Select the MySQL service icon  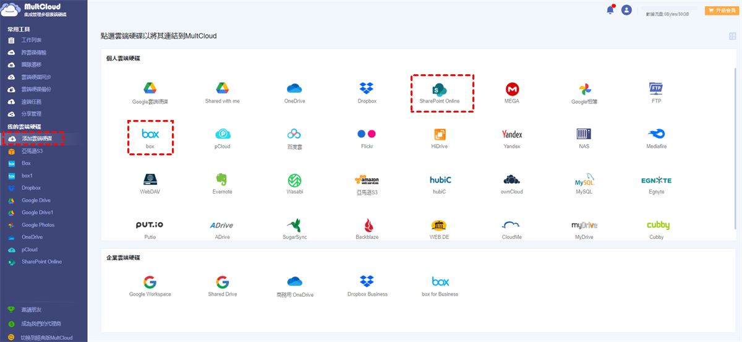click(x=584, y=180)
